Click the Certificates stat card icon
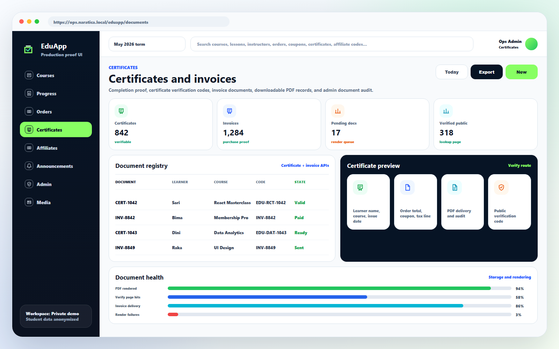 coord(121,111)
